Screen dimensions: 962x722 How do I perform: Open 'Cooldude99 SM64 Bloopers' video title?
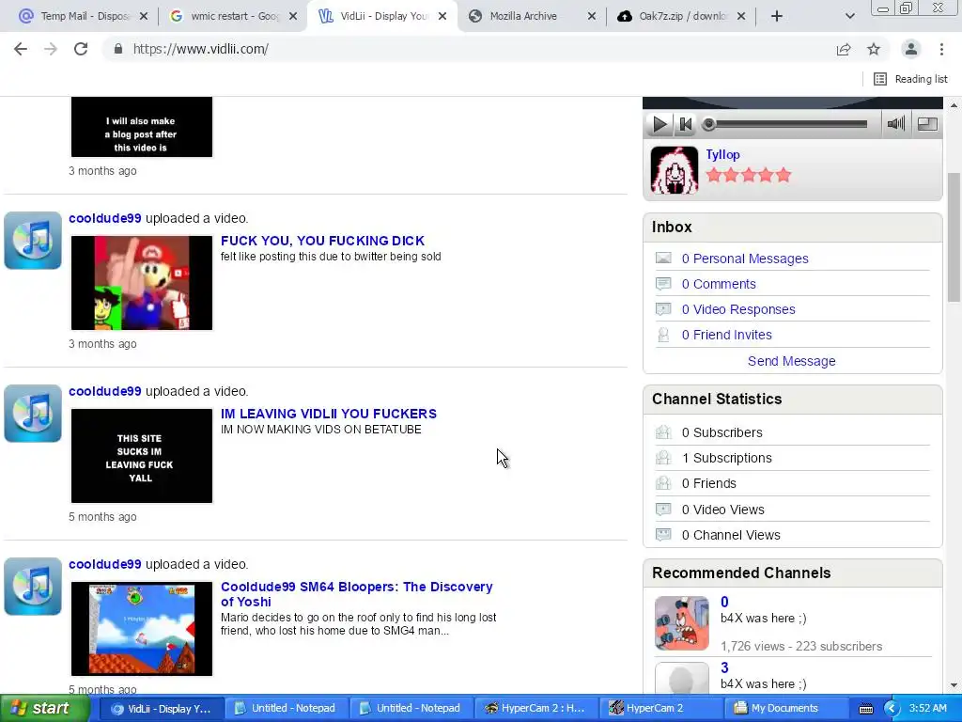point(356,594)
